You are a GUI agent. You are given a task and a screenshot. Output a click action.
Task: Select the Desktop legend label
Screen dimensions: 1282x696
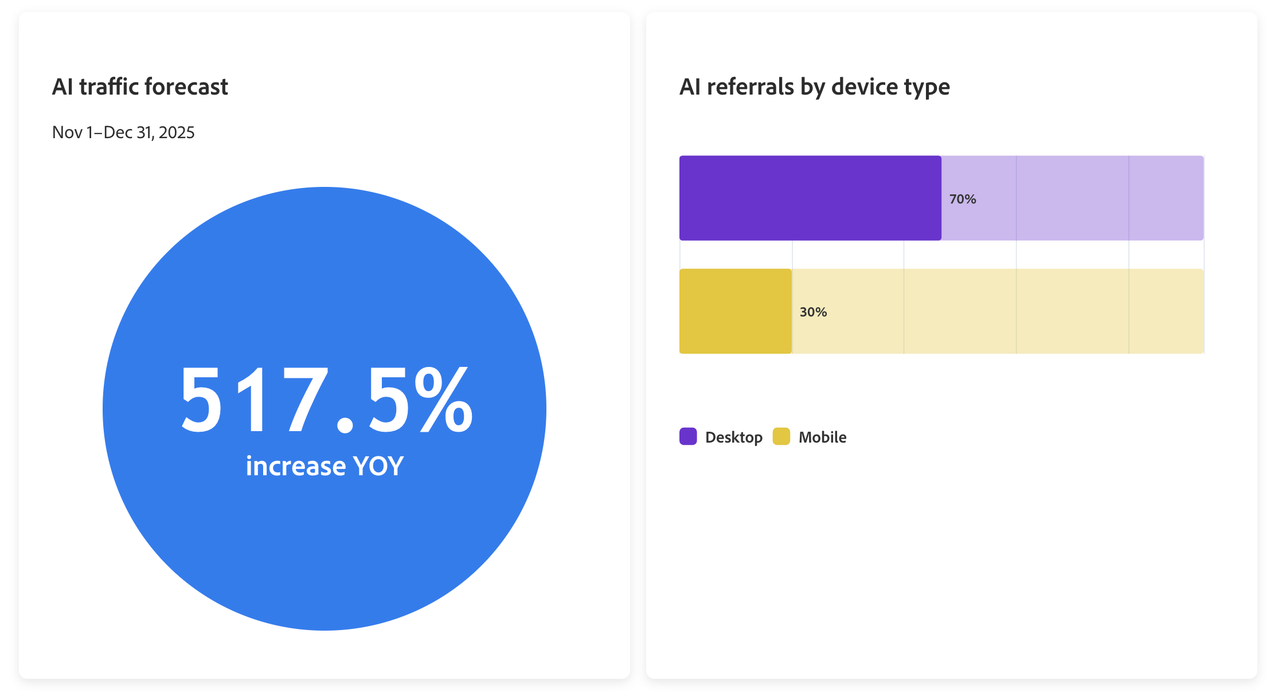point(734,437)
